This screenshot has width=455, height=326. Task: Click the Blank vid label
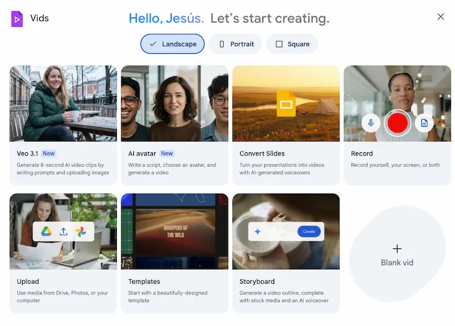tap(397, 262)
